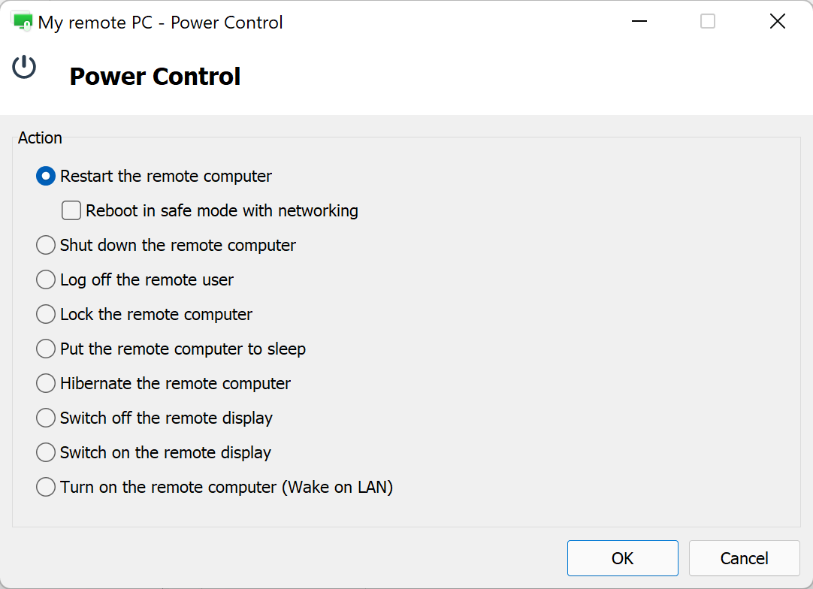Select Restart the remote computer

click(46, 177)
